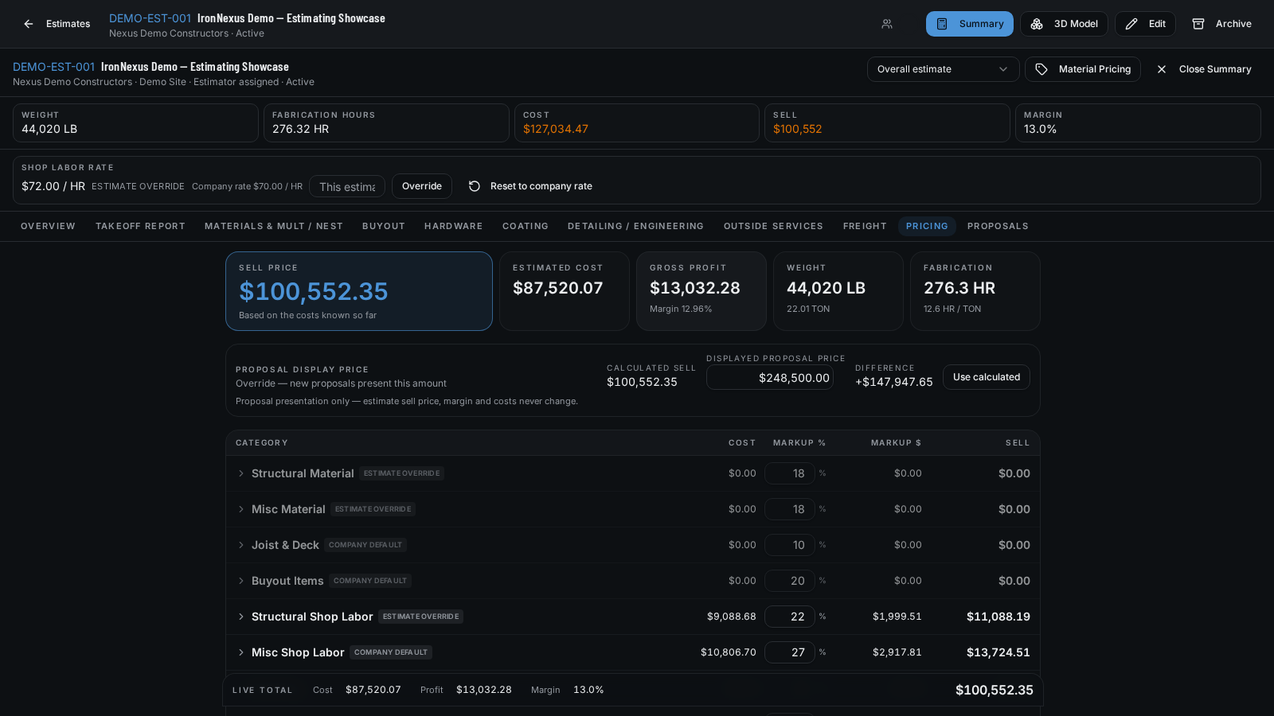The width and height of the screenshot is (1274, 716).
Task: Open the Detailing / Engineering tab
Action: 635,226
